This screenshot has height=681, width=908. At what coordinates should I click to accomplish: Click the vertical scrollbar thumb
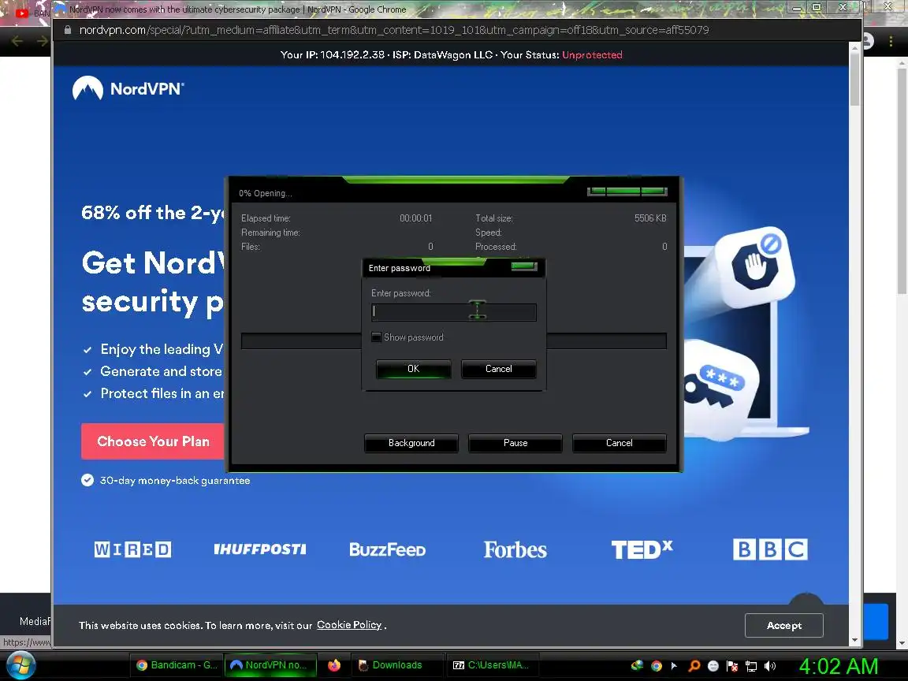coord(854,80)
